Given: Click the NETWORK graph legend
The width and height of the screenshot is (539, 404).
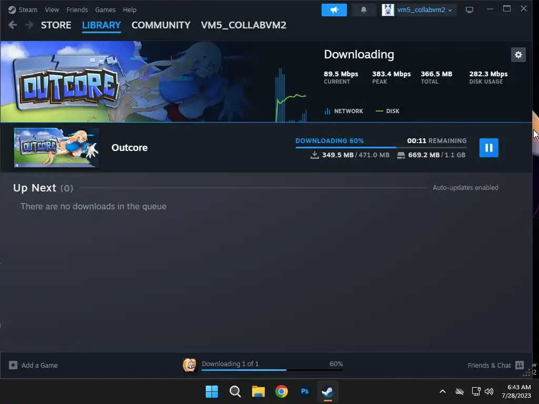Looking at the screenshot, I should (x=344, y=111).
